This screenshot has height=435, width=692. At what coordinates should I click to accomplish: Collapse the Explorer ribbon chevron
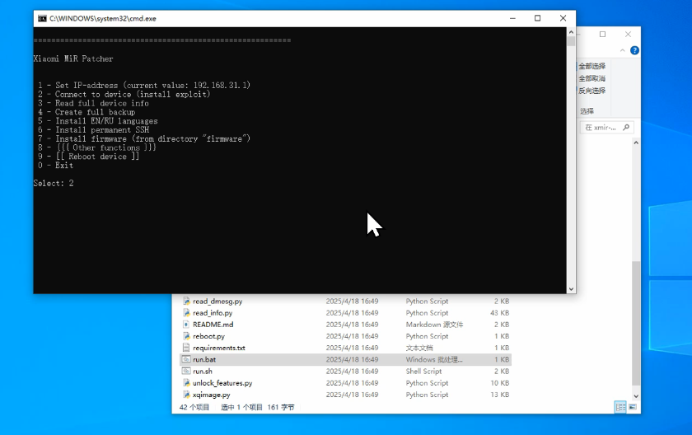coord(622,50)
